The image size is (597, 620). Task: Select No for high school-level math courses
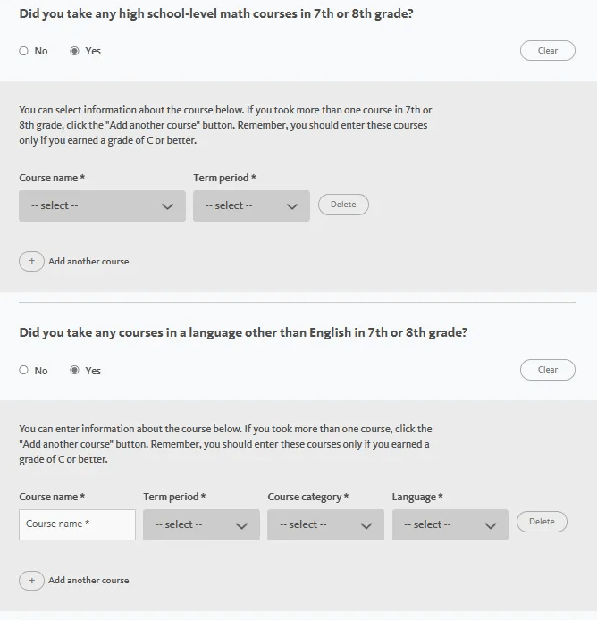point(24,51)
